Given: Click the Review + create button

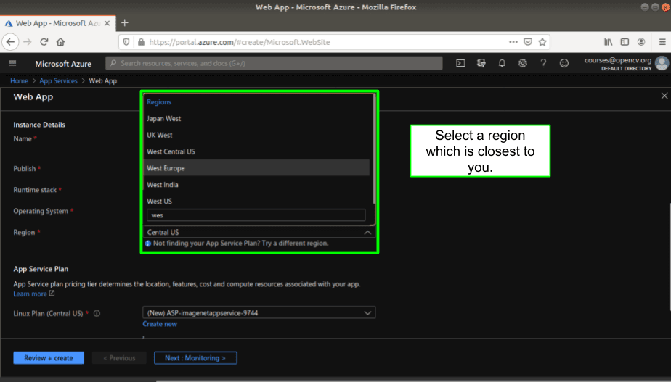Looking at the screenshot, I should pyautogui.click(x=49, y=357).
